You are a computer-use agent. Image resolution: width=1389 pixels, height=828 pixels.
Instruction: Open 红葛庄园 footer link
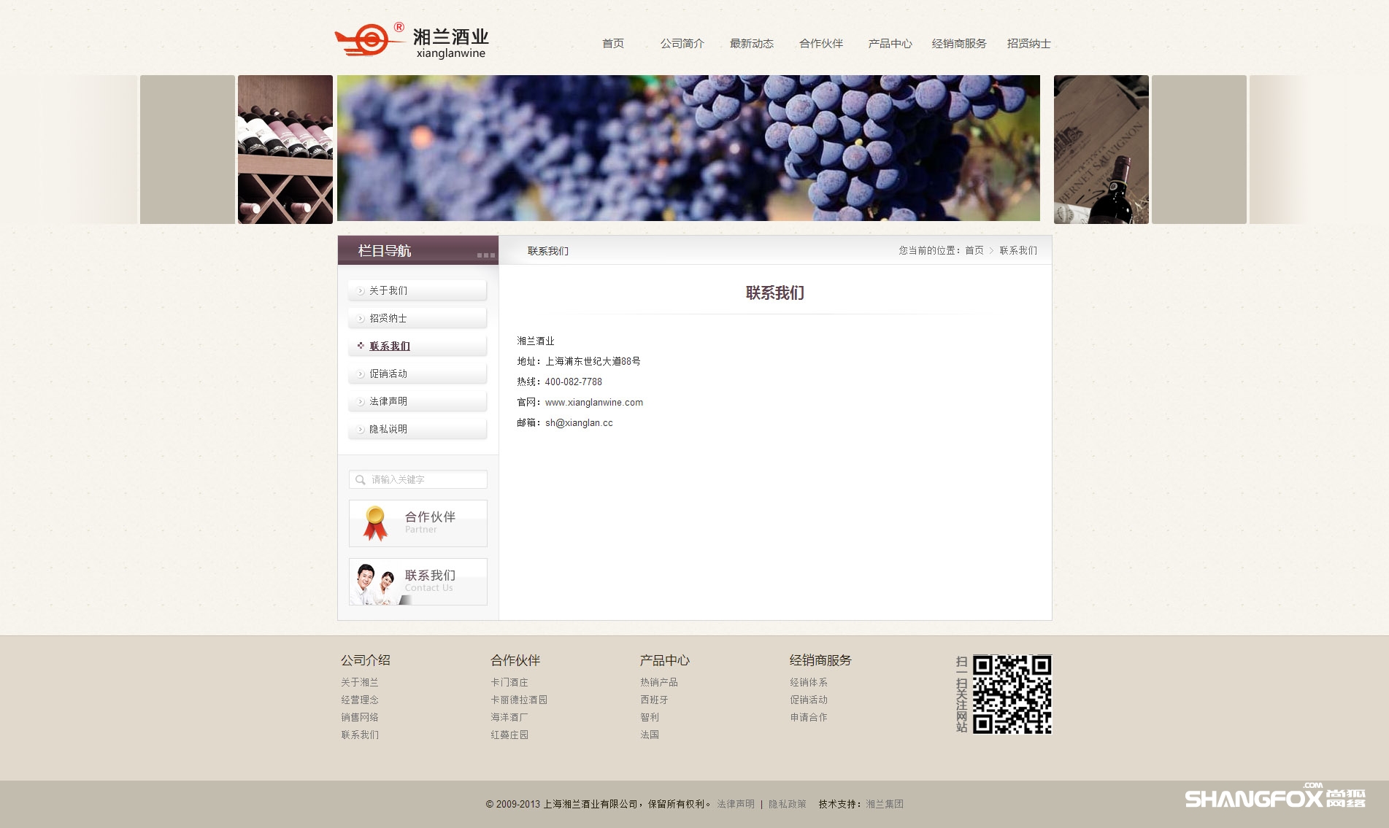click(509, 735)
